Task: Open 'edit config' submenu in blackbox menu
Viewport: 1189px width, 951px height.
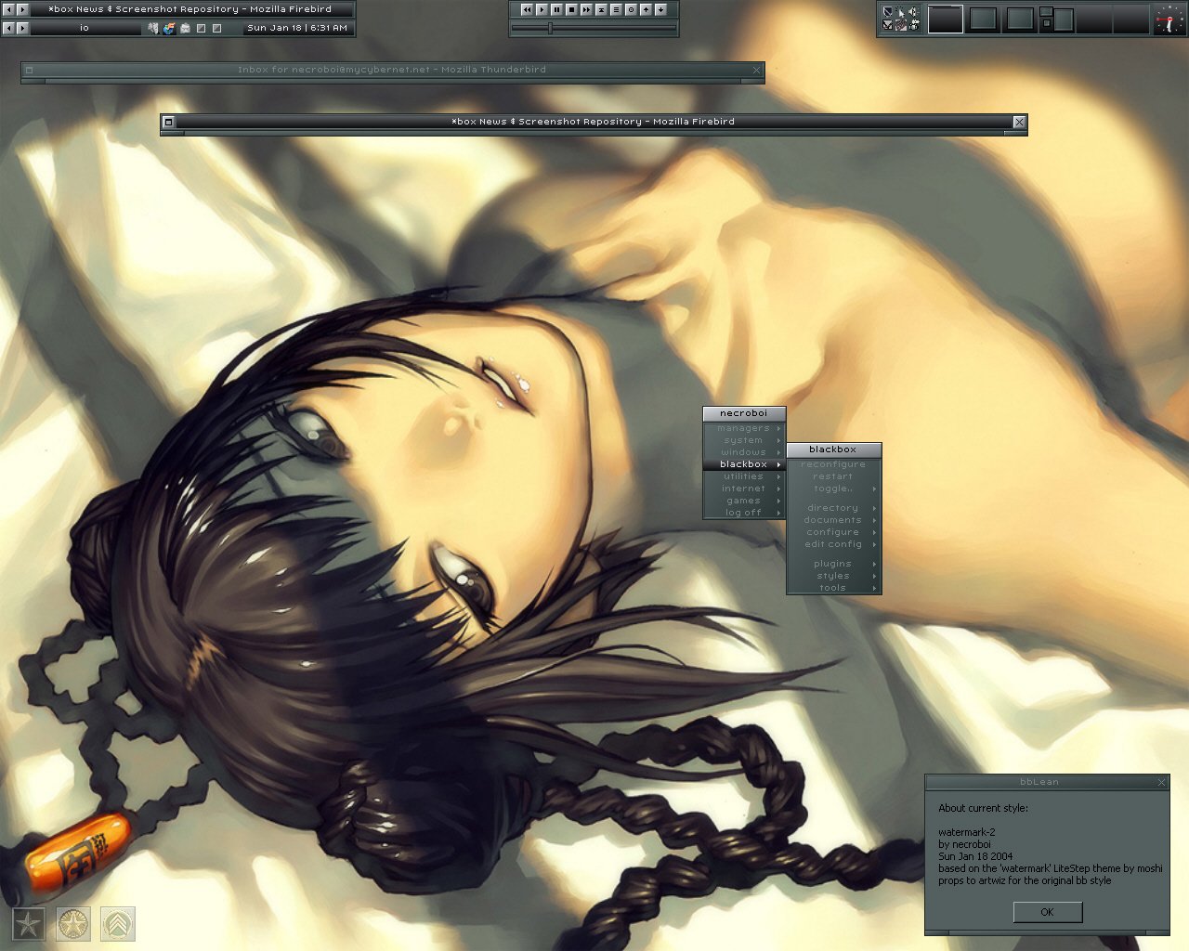Action: 833,544
